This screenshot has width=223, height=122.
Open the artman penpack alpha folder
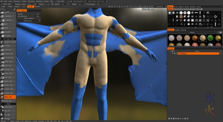point(190,9)
